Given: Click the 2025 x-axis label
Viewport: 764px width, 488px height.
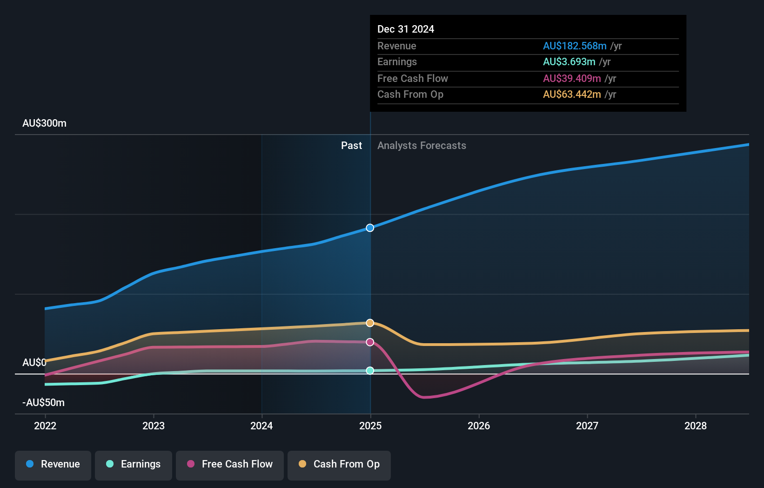Looking at the screenshot, I should pos(370,426).
